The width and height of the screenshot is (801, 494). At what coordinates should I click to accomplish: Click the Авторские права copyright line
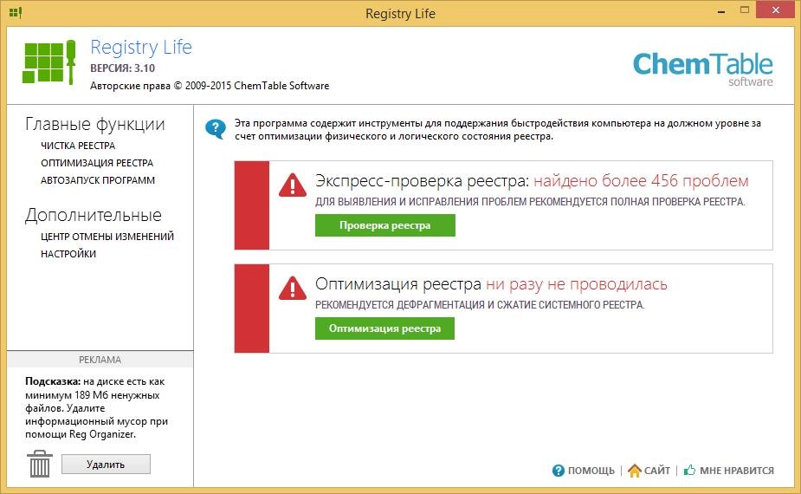tap(210, 86)
